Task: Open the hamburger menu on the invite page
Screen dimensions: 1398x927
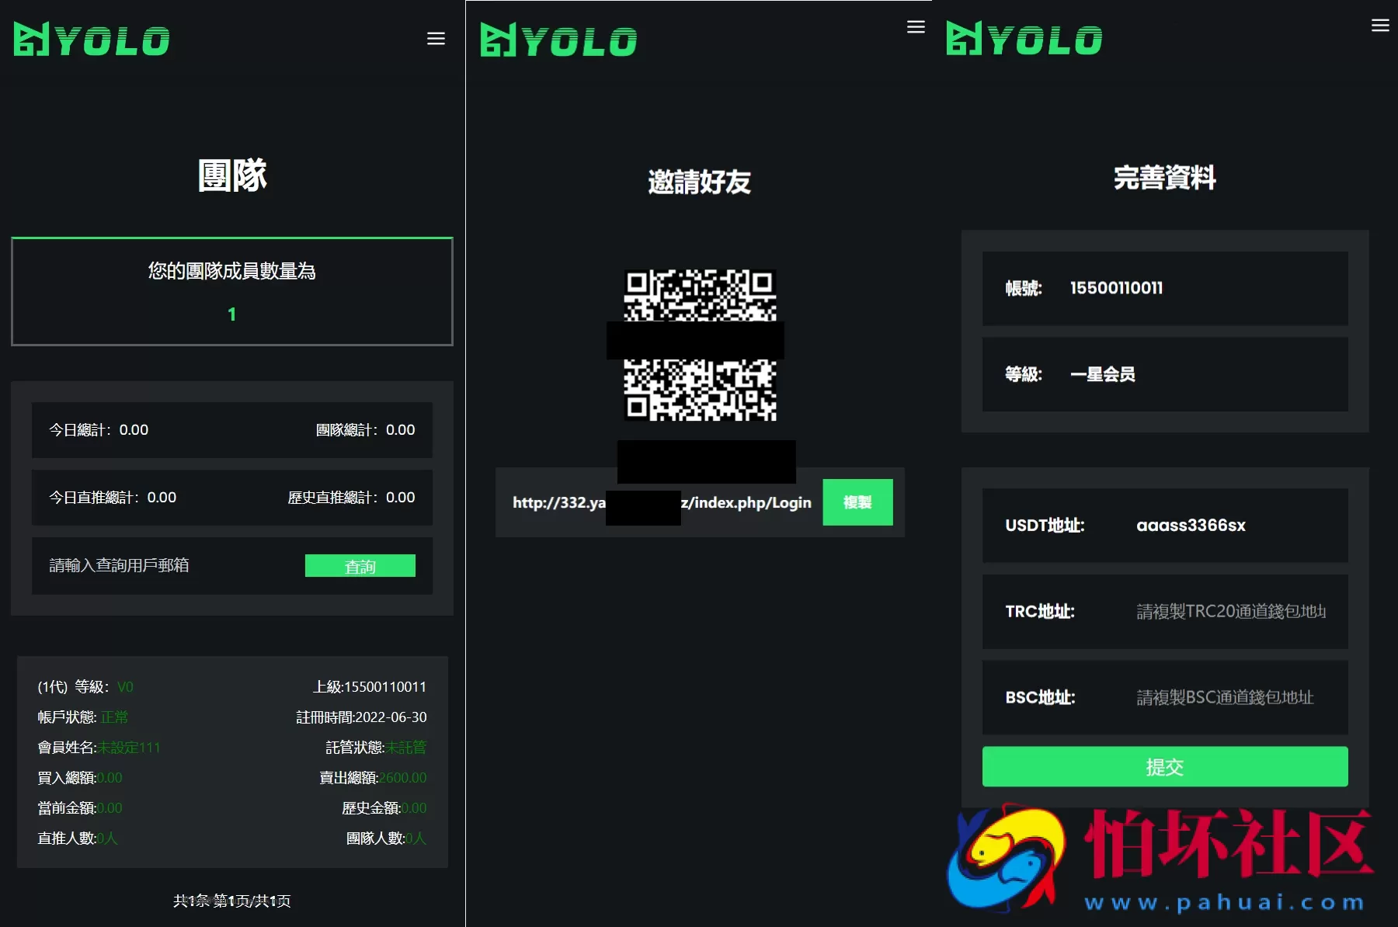Action: [916, 26]
